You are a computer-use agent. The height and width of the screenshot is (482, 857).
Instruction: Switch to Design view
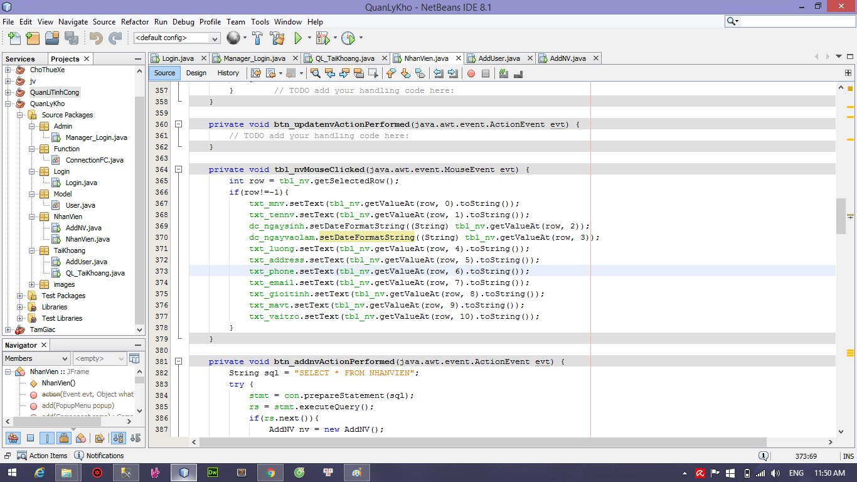(196, 73)
